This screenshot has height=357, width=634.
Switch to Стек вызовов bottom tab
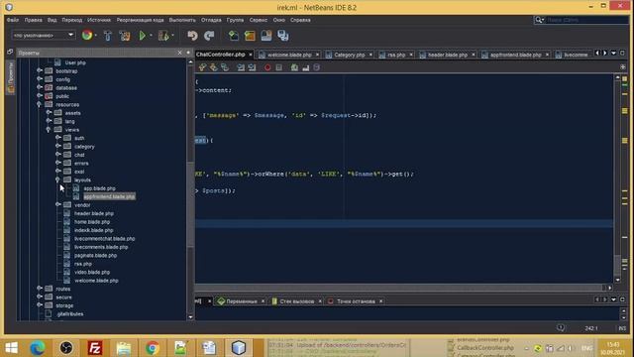pyautogui.click(x=297, y=301)
